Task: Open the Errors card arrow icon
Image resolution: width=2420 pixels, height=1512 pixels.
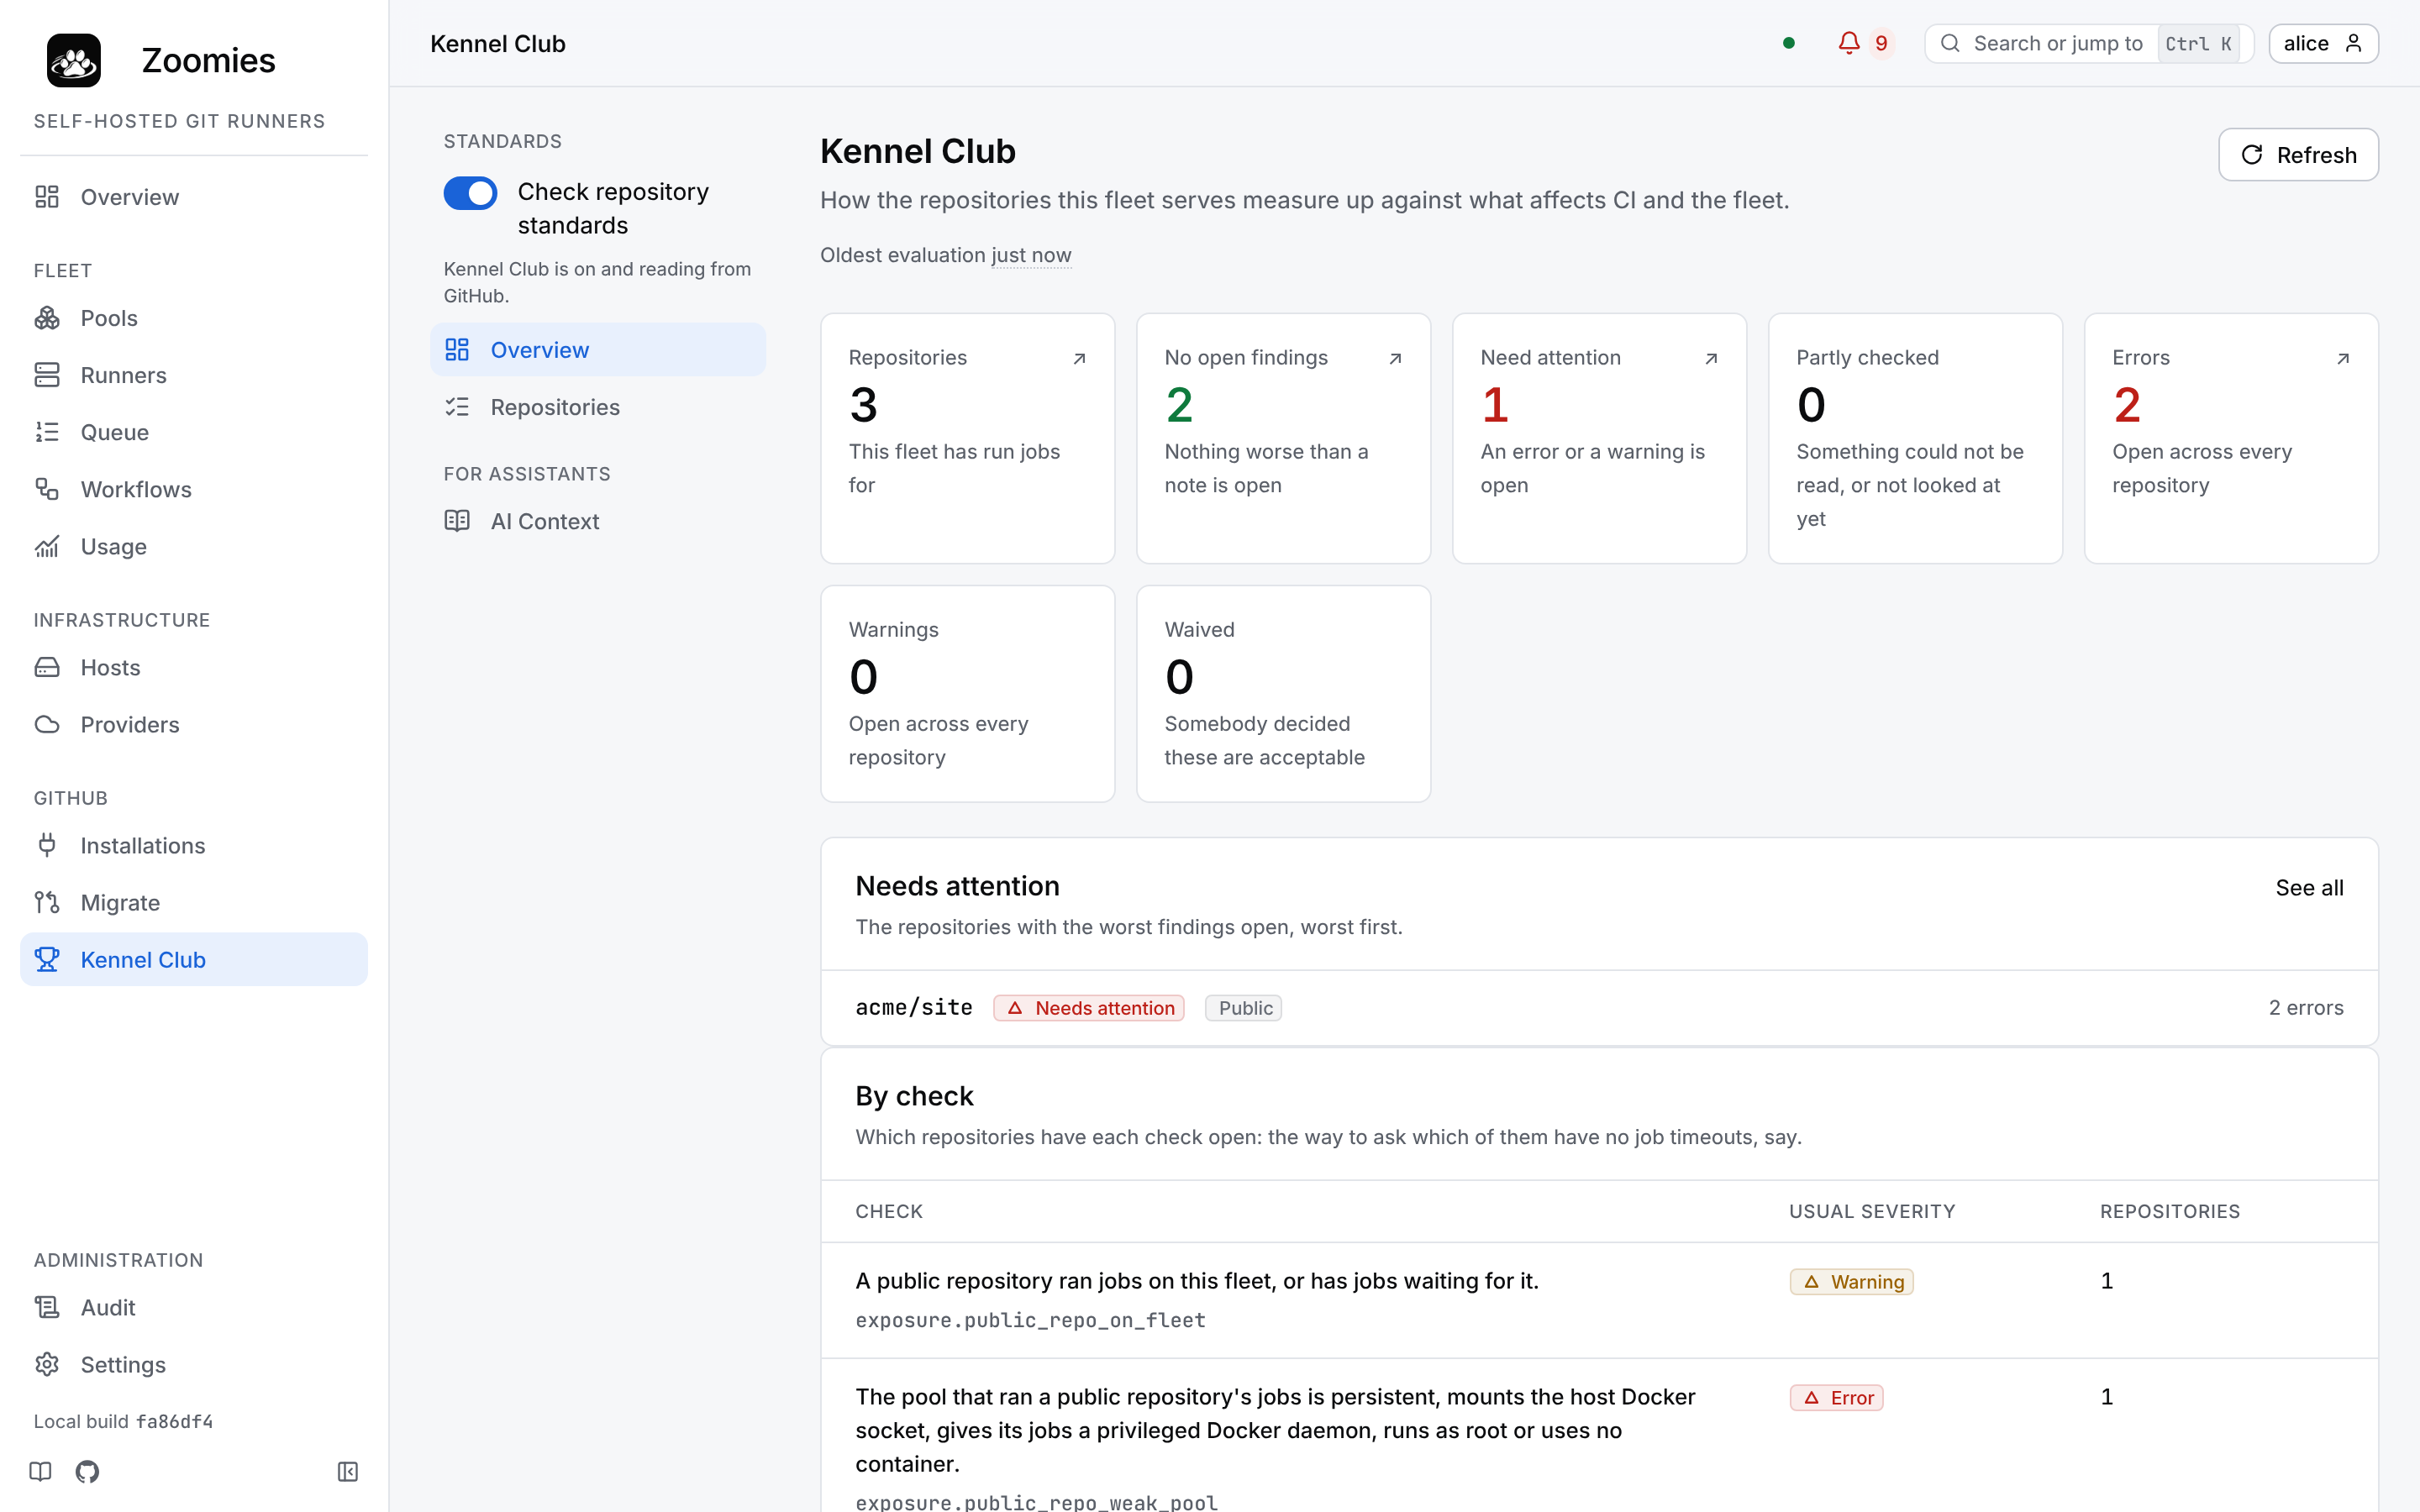Action: point(2343,358)
